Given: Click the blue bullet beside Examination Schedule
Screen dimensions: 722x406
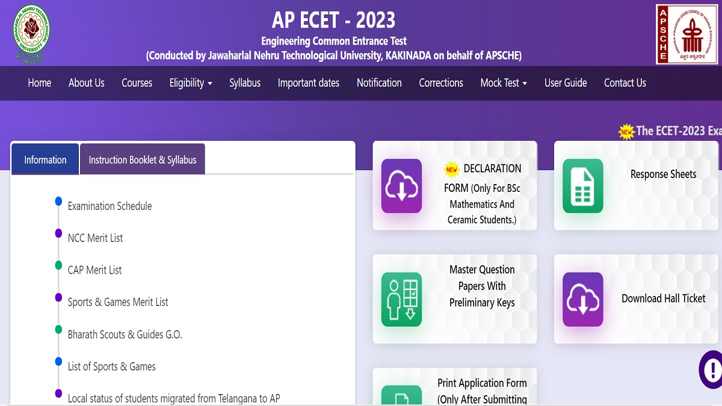Looking at the screenshot, I should click(x=58, y=201).
